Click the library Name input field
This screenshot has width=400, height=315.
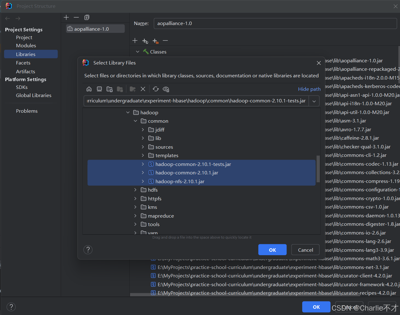pos(275,23)
